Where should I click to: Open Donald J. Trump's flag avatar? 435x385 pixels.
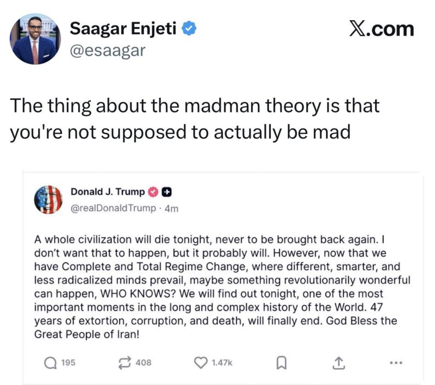[49, 199]
